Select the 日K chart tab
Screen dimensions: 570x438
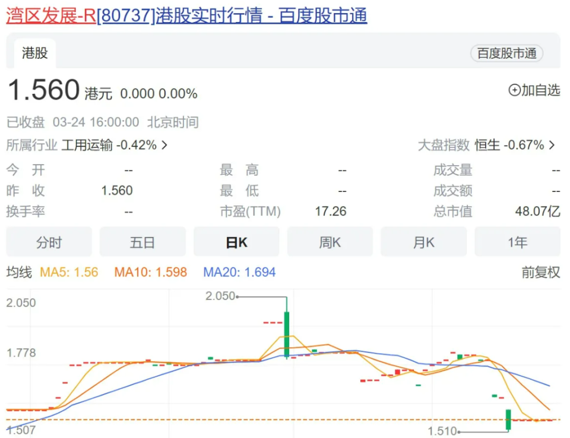click(236, 242)
